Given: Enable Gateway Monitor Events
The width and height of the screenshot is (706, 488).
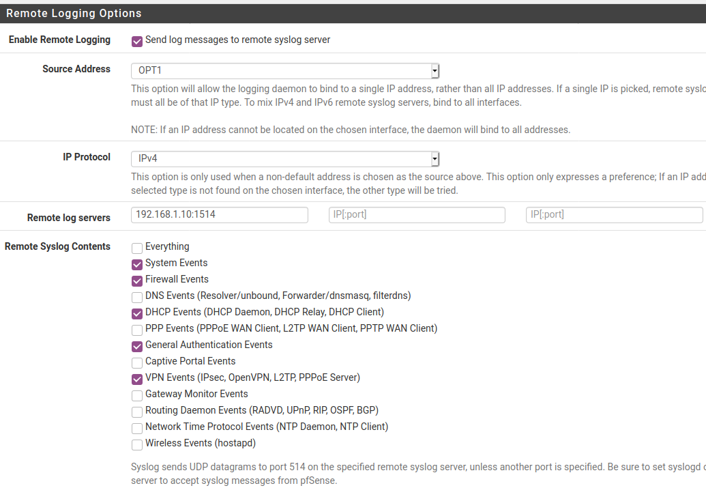Looking at the screenshot, I should [136, 395].
